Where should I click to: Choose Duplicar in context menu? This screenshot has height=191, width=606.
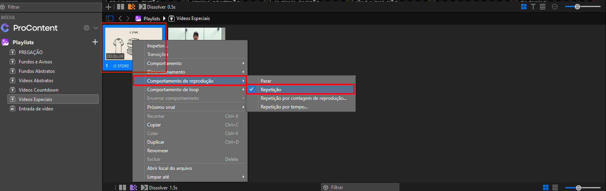pos(190,142)
